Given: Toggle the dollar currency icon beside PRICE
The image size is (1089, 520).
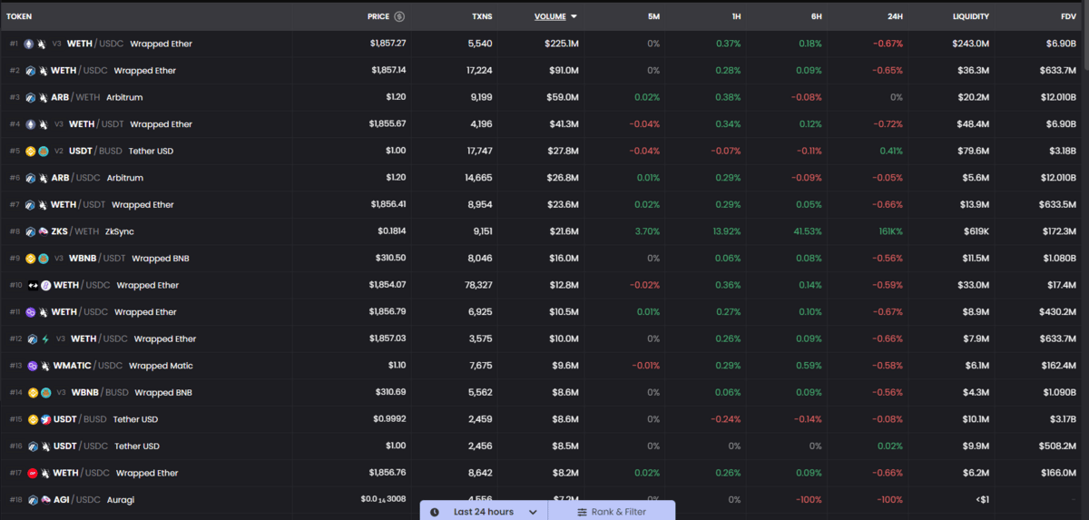Looking at the screenshot, I should coord(399,16).
